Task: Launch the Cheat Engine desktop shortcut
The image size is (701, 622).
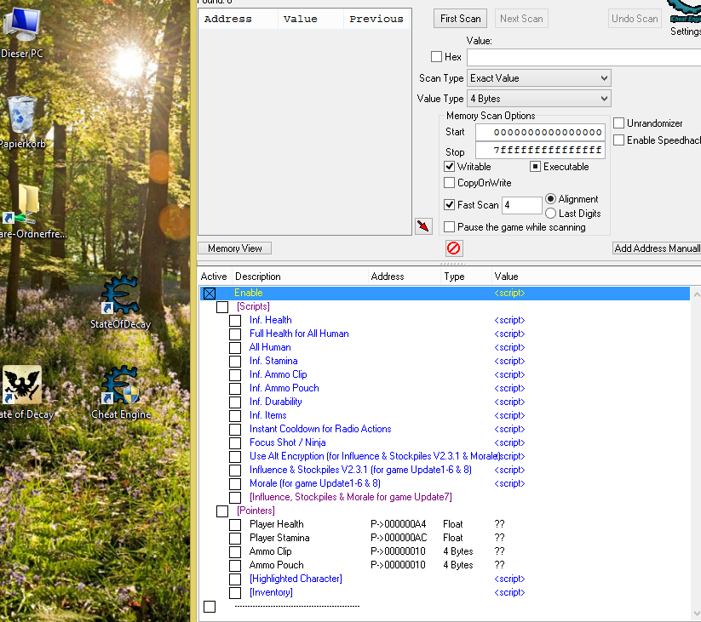Action: point(120,392)
